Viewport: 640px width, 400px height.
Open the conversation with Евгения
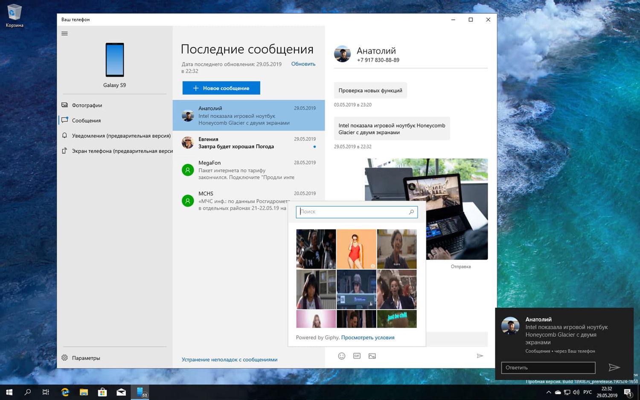[248, 143]
